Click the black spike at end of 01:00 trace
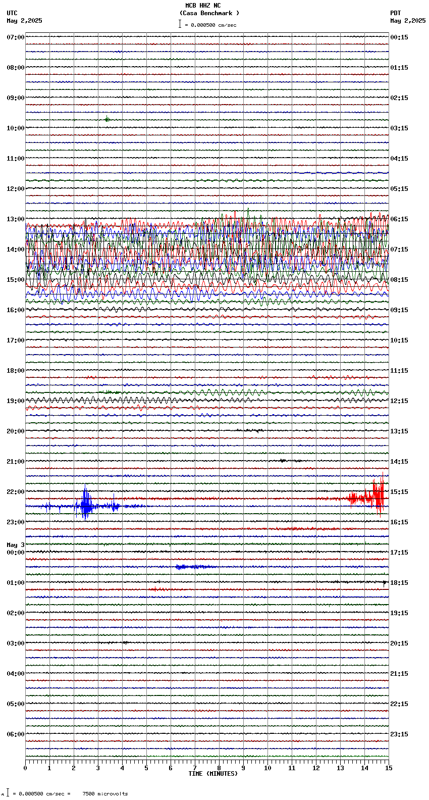 (x=385, y=583)
